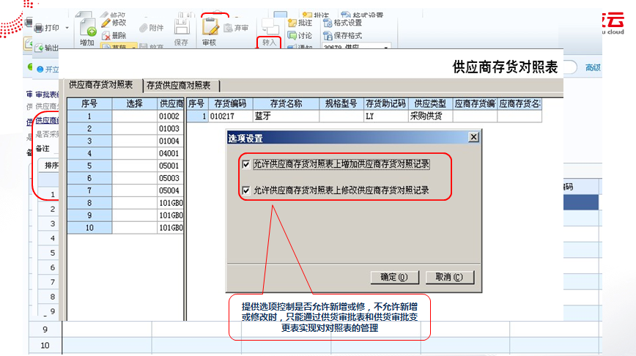Click the 供应类型 column header
This screenshot has width=636, height=356.
(x=430, y=104)
